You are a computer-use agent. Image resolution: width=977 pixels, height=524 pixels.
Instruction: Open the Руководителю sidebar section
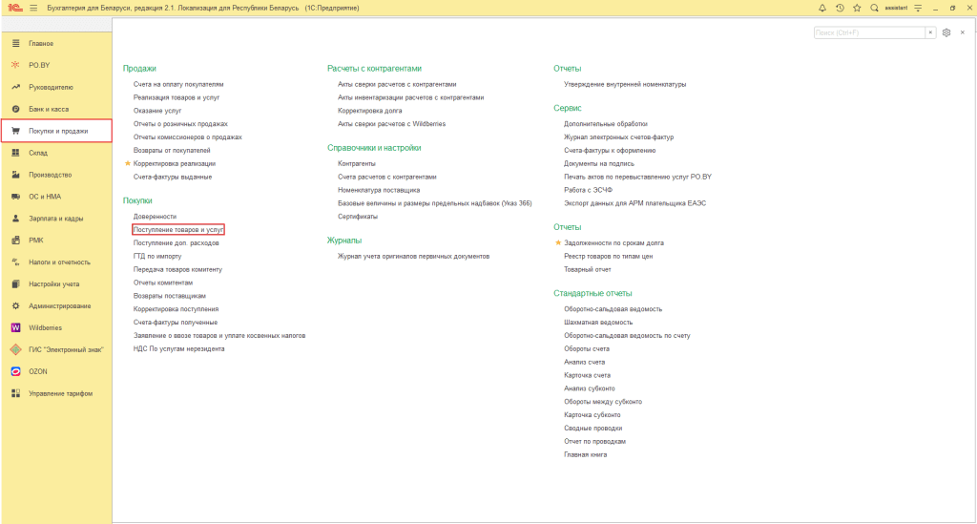click(x=56, y=87)
